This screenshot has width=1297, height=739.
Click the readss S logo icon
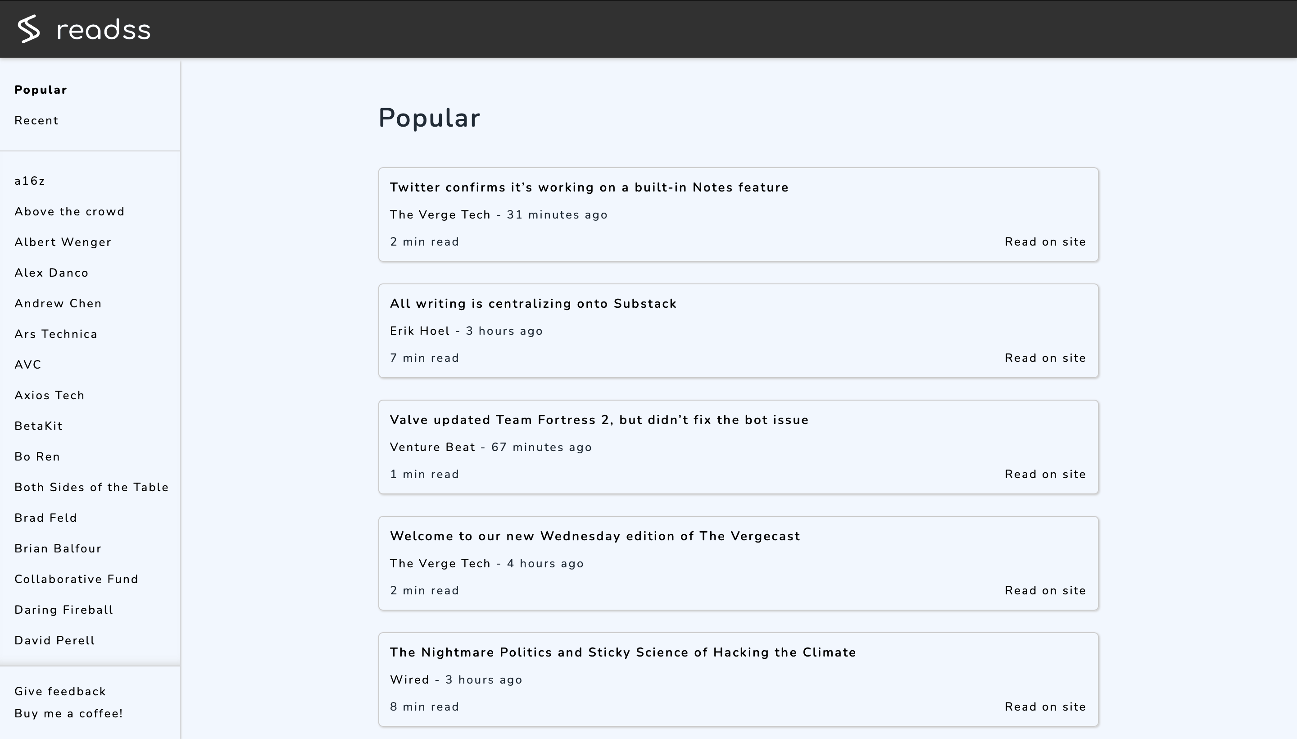29,29
